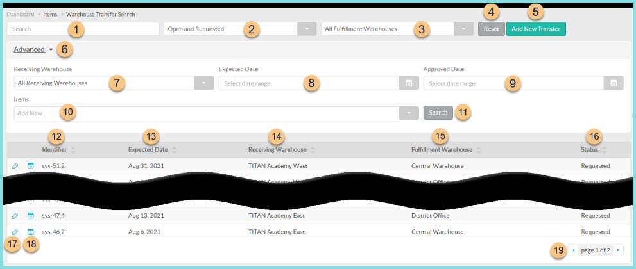
Task: Click the edit pencil icon for sys-47.4
Action: pos(15,216)
